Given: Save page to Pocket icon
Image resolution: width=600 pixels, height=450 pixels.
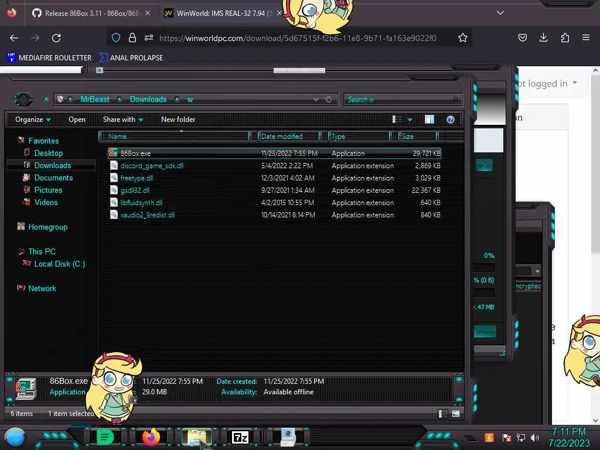Looking at the screenshot, I should pyautogui.click(x=522, y=37).
